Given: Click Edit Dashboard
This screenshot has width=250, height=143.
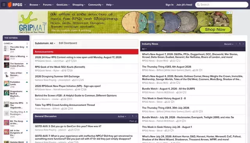Looking at the screenshot, I should (x=68, y=43).
